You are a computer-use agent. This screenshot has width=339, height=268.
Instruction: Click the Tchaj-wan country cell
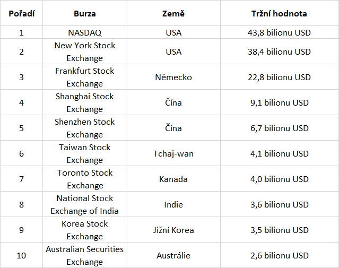tap(173, 153)
